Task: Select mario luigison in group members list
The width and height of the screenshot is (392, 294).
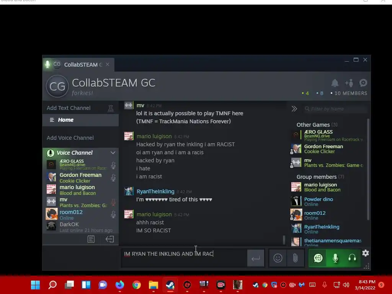Action: tap(327, 187)
